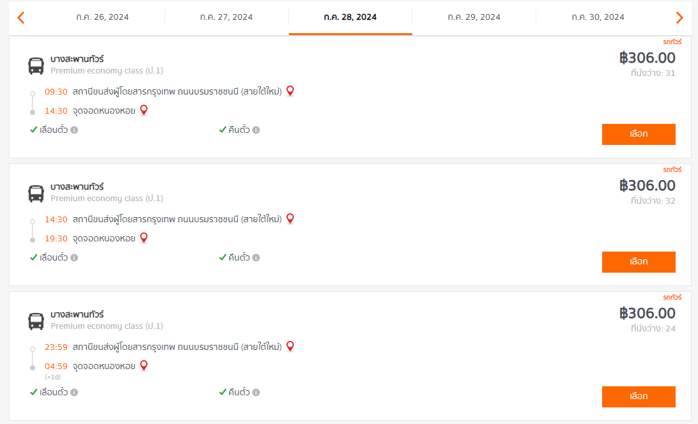Open map pin for 14:30 departure station
This screenshot has height=424, width=698.
[290, 219]
